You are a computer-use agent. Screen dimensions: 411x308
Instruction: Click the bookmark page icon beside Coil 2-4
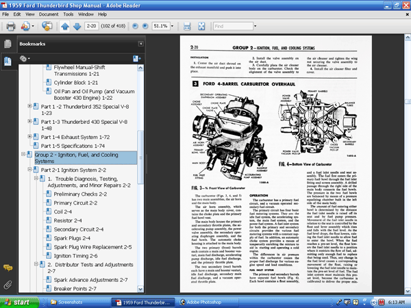tap(49, 211)
